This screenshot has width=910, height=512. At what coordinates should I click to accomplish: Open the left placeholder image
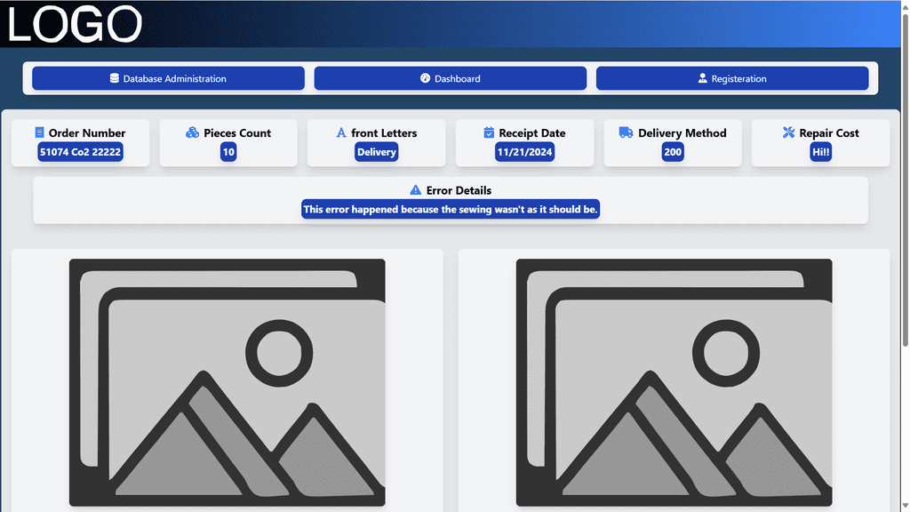227,382
